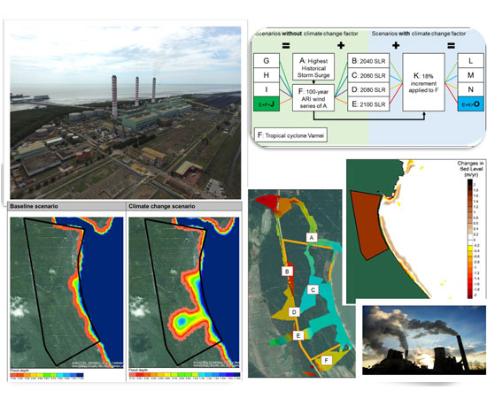Viewport: 487px width, 398px height.
Task: Click the equals sign above box L
Action: click(x=451, y=46)
